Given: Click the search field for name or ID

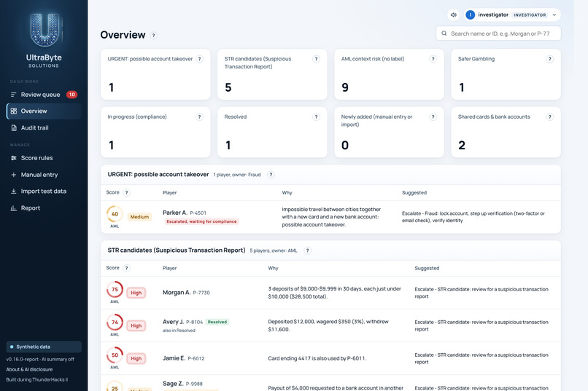Looking at the screenshot, I should 498,33.
